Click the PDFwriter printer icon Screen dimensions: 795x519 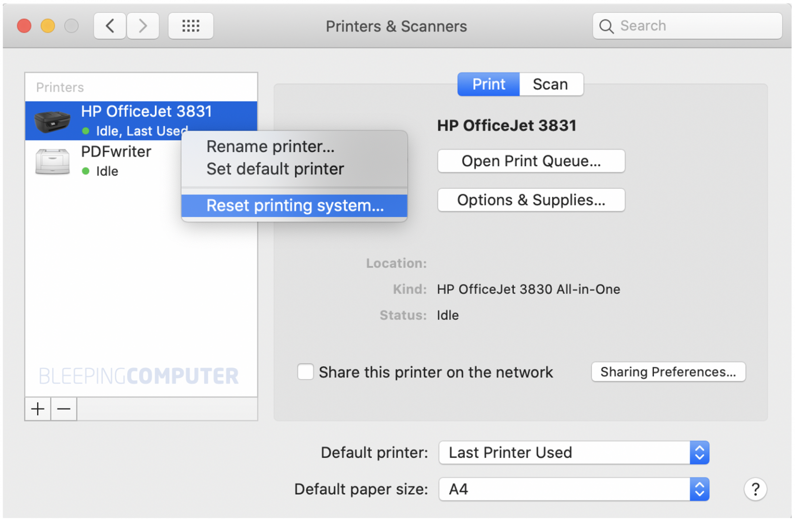click(x=52, y=161)
